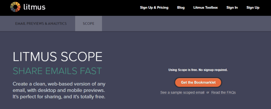Click Sign In in the top navigation
271x109 pixels.
tap(232, 8)
